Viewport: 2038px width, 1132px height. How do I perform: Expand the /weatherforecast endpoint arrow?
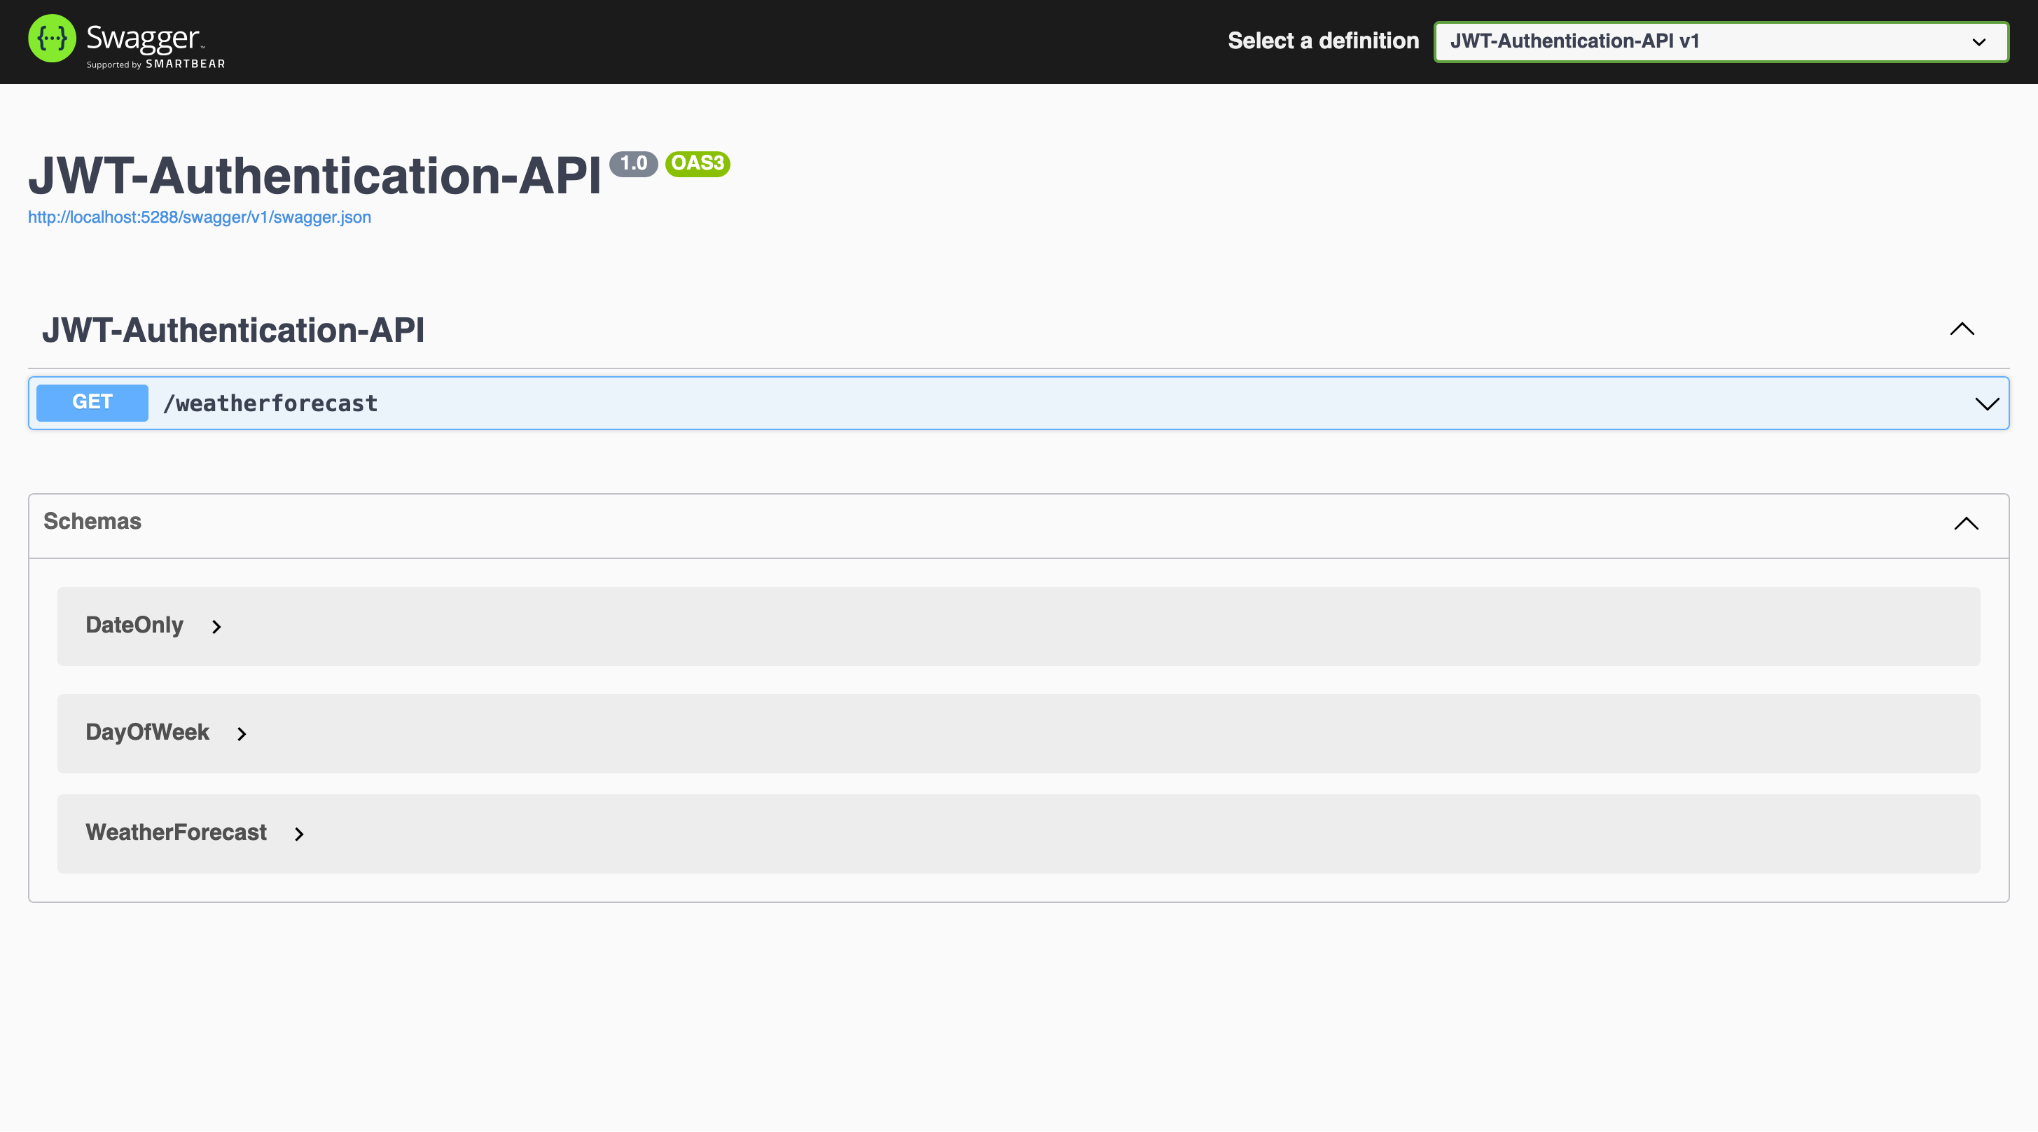[x=1987, y=404]
